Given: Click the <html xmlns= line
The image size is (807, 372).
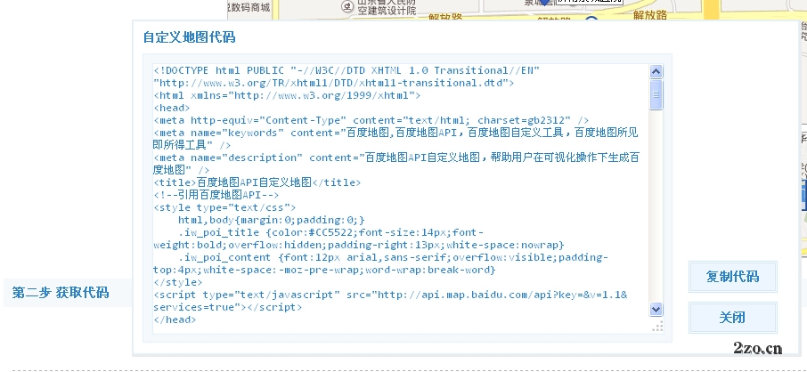Looking at the screenshot, I should click(287, 95).
